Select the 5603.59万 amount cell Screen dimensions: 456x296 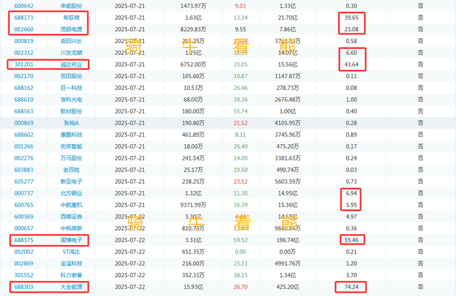pos(288,182)
